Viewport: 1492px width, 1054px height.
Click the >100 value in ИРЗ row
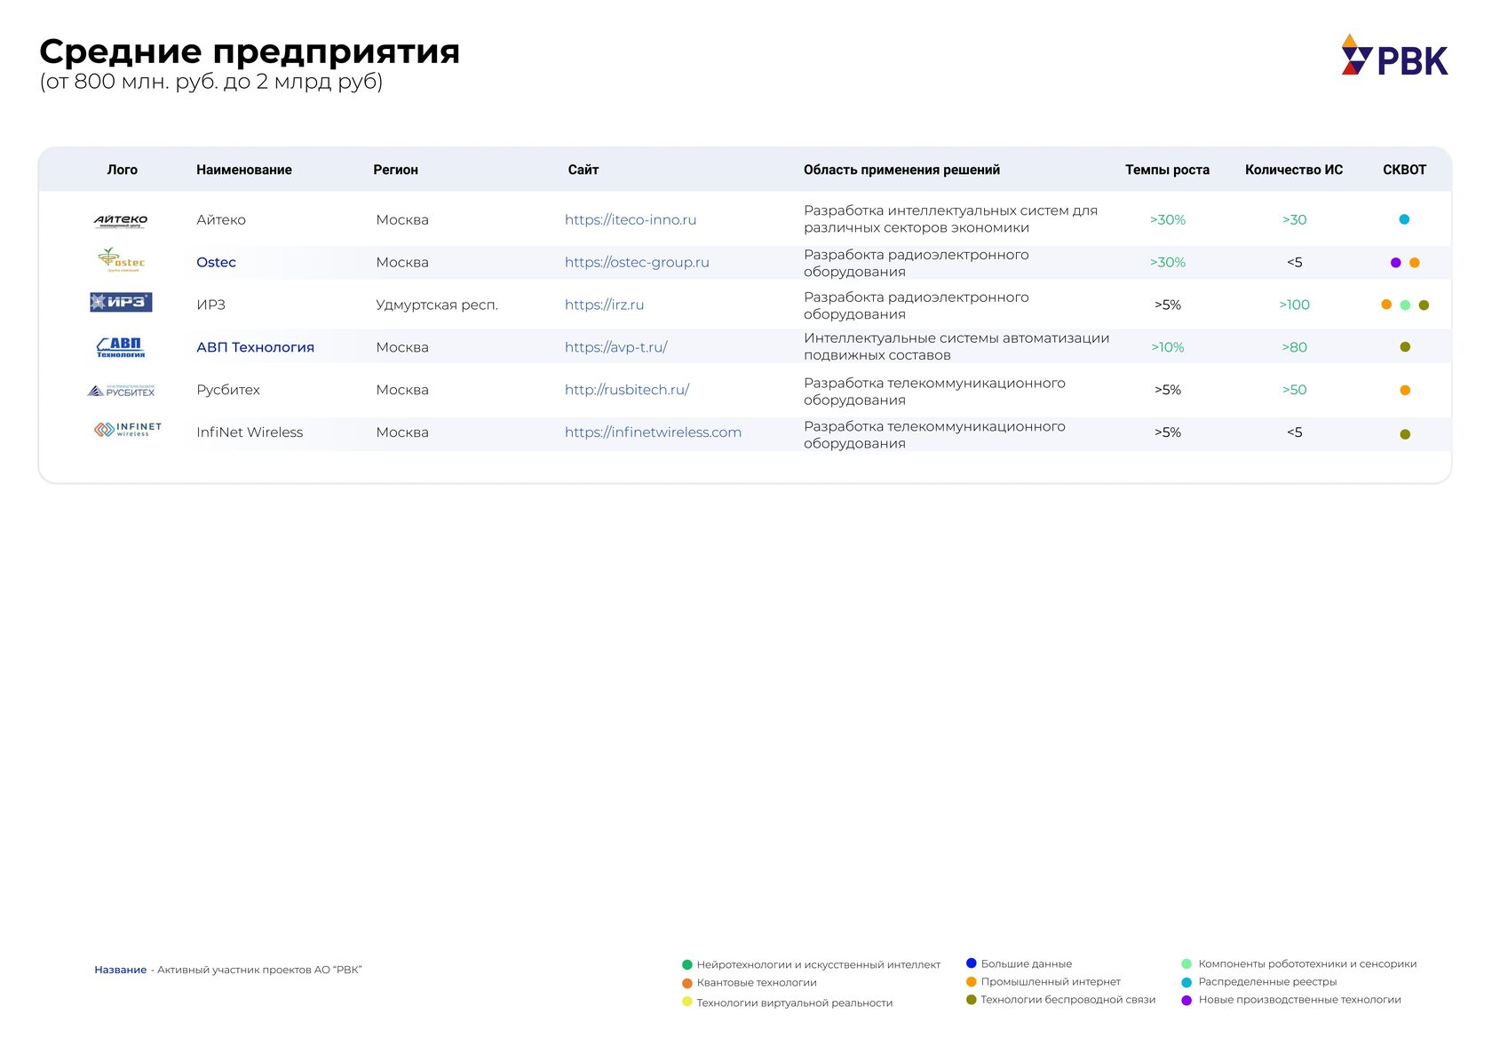1294,305
